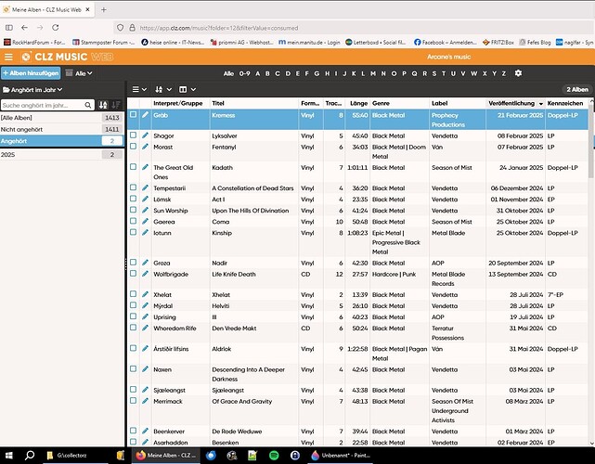Edit the Morast Fentanyl entry
This screenshot has height=464, width=595.
[146, 147]
